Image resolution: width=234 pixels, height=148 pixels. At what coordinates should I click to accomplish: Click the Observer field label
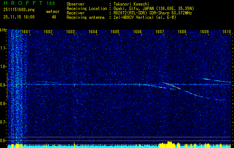[x=76, y=4]
